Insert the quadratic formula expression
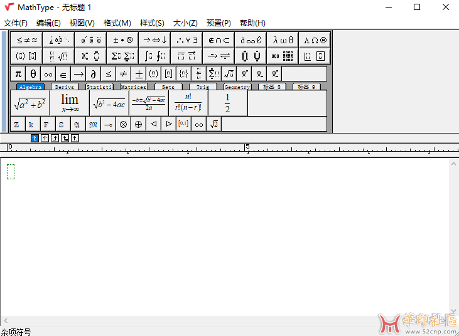This screenshot has width=459, height=336. point(149,103)
